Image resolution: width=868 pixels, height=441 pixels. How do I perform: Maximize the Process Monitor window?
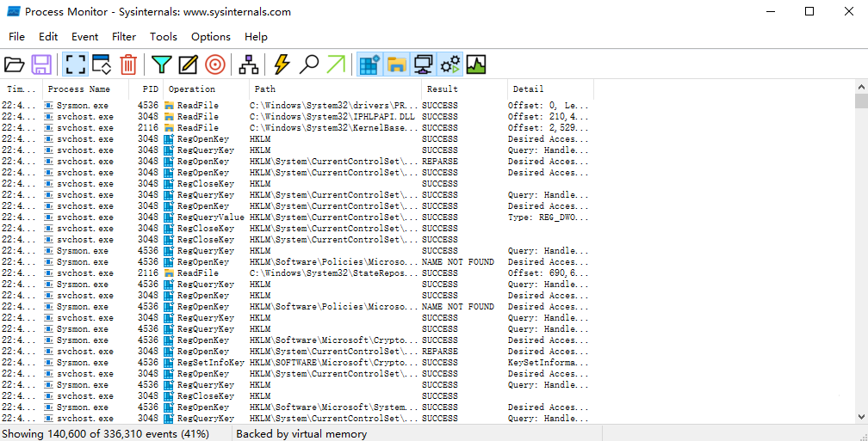809,12
